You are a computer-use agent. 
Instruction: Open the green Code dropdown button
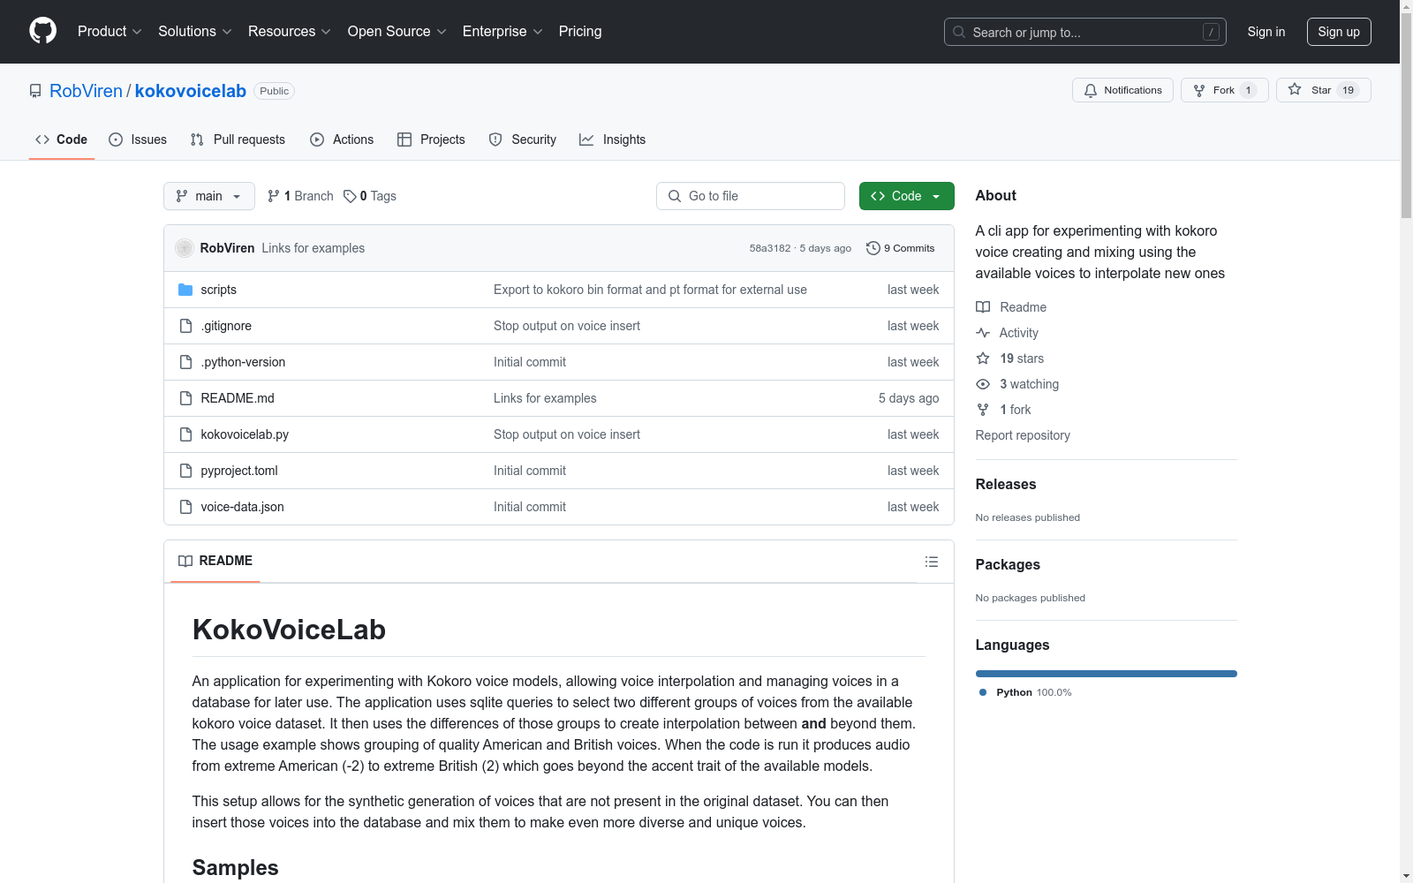(x=906, y=196)
